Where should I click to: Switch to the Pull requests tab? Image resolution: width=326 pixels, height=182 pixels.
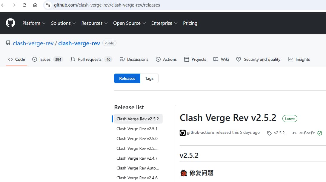[91, 59]
